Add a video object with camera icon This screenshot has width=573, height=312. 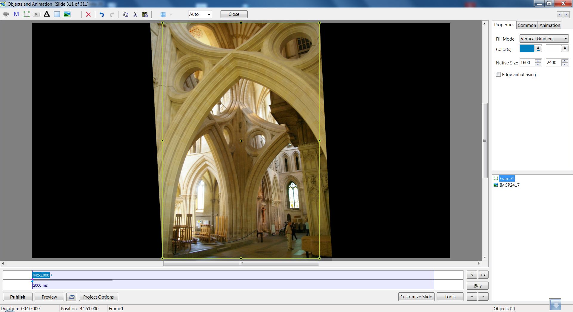pos(6,14)
